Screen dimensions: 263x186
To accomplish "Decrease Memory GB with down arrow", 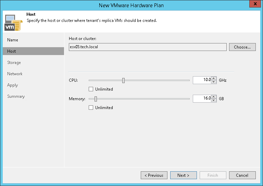I will (214, 101).
